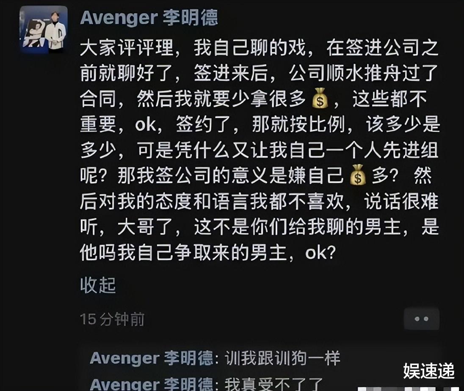The image size is (464, 391).
Task: Click the blurred mosaic strip below the watermark
Action: point(409,389)
